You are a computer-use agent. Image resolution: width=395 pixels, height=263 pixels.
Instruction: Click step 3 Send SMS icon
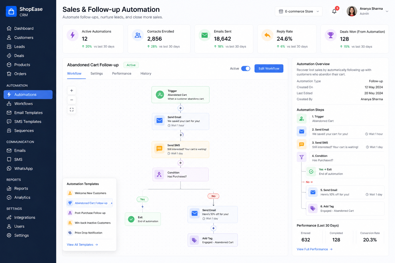click(x=302, y=144)
